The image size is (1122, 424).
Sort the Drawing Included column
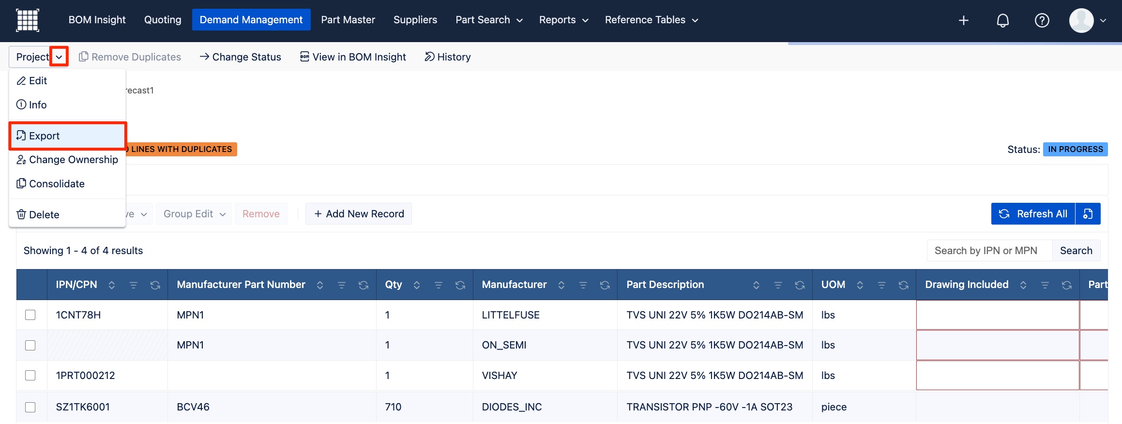1023,285
